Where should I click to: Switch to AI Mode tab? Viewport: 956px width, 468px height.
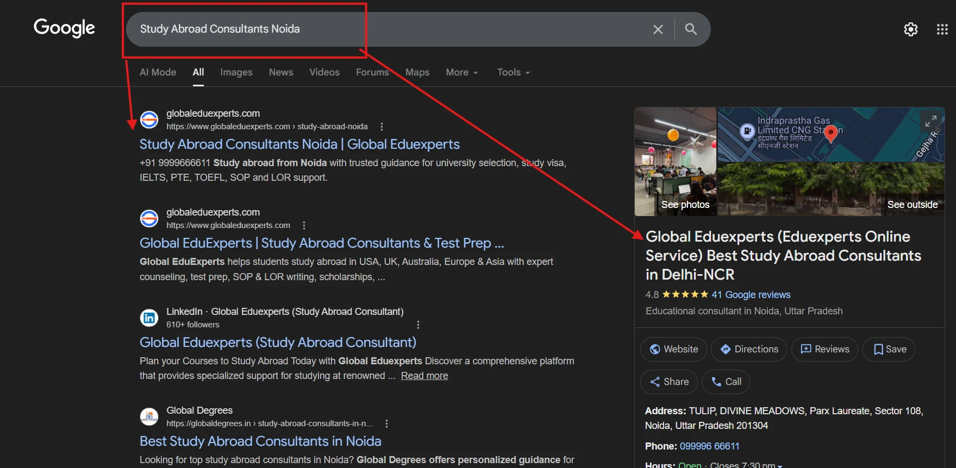[158, 72]
